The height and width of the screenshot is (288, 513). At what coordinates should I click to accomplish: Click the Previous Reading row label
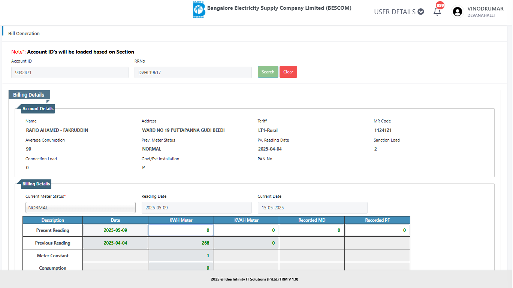53,243
